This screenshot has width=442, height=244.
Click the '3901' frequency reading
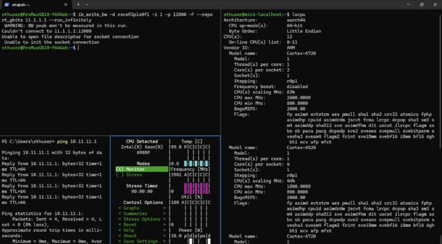[176, 175]
